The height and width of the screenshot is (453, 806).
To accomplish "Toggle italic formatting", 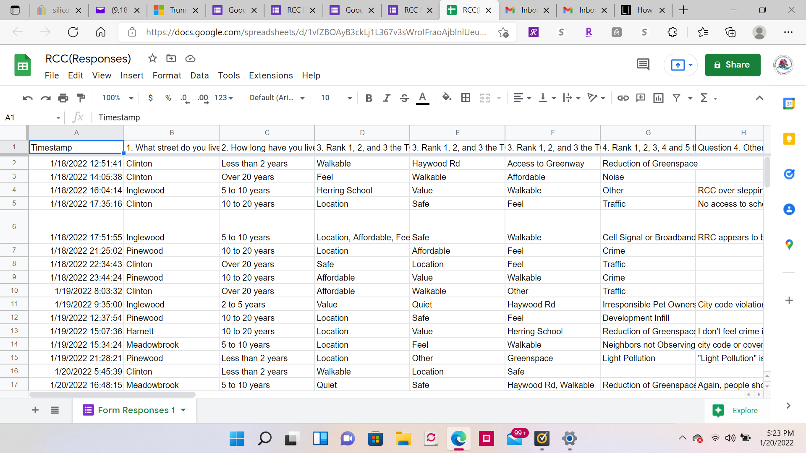I will click(386, 98).
